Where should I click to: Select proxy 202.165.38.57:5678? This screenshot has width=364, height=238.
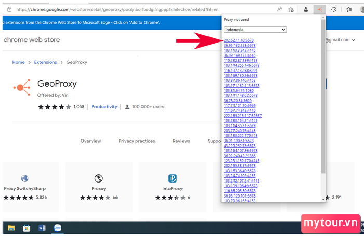coord(240,166)
